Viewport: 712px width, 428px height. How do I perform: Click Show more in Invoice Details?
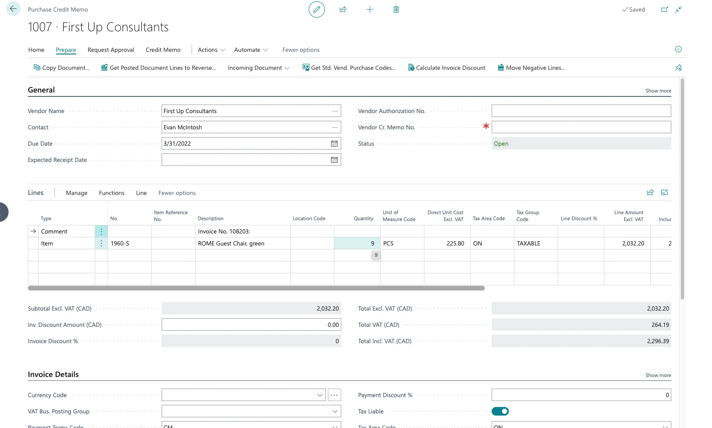coord(658,375)
